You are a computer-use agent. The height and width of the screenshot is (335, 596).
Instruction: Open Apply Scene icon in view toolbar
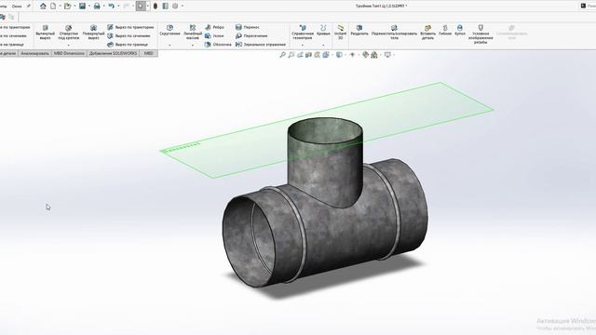click(x=374, y=55)
